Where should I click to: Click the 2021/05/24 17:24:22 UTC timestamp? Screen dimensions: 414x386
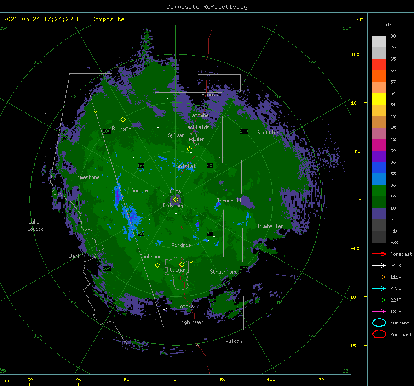[46, 19]
